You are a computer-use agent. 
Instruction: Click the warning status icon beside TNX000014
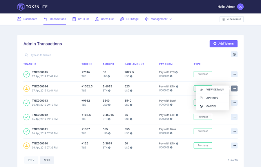click(26, 88)
